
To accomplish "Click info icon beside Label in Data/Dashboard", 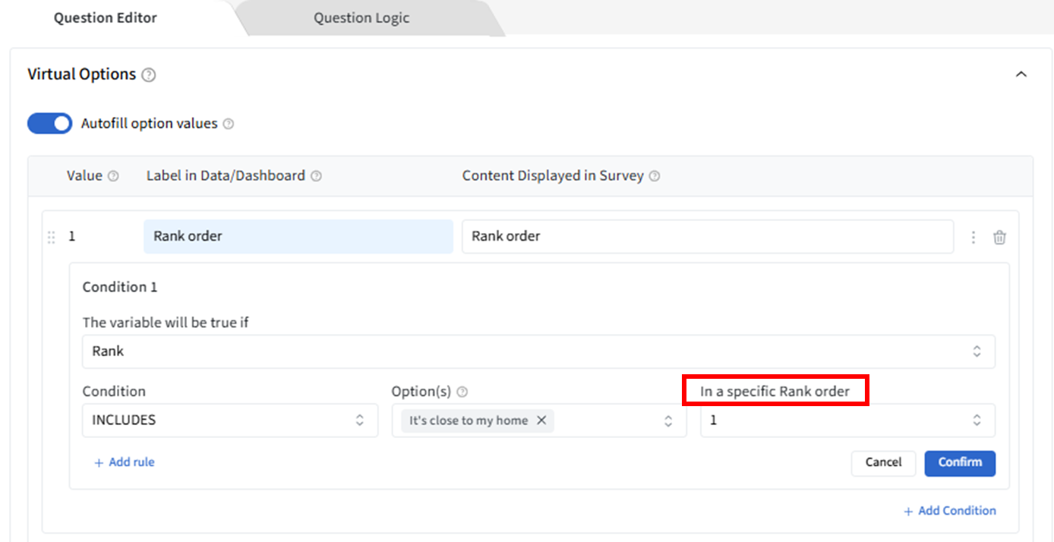I will (316, 176).
